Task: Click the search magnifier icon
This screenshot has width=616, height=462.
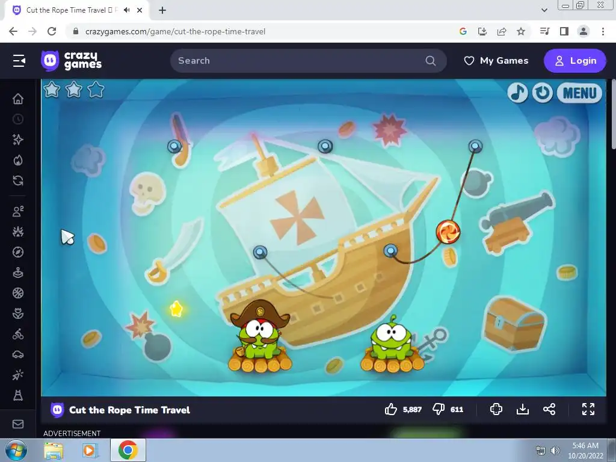Action: (x=431, y=61)
